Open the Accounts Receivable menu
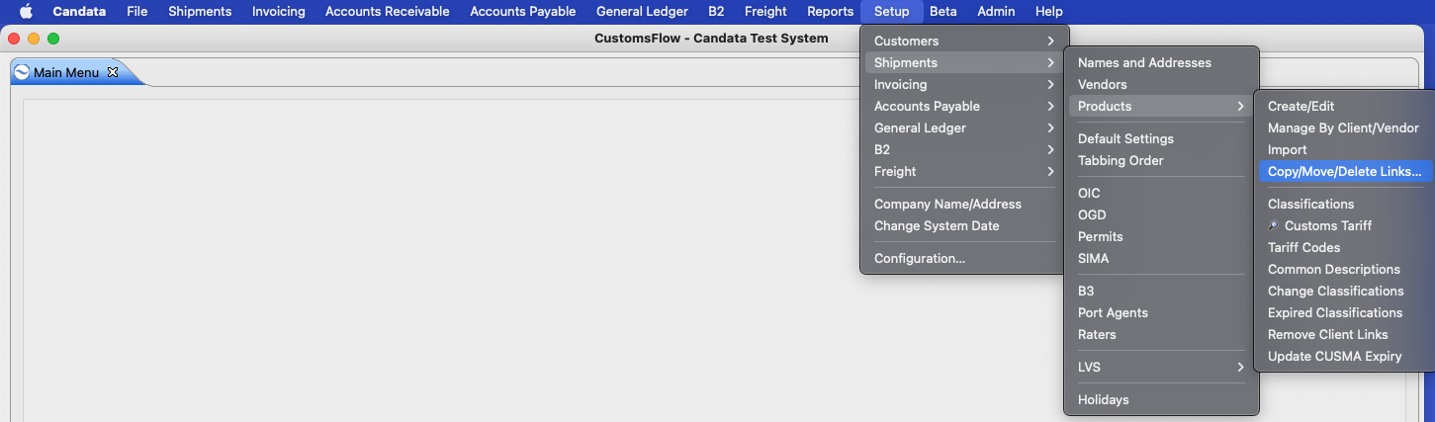This screenshot has width=1435, height=422. 388,12
